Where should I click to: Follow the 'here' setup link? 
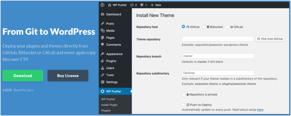[260, 110]
